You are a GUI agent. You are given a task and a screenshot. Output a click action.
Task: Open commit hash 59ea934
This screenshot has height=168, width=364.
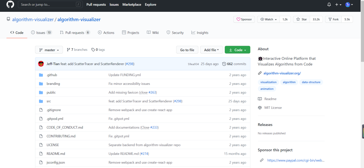[193, 64]
